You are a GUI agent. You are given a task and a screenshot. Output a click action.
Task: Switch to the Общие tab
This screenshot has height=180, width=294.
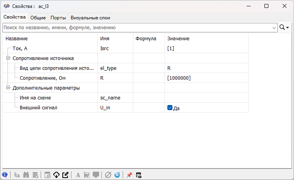click(x=38, y=17)
